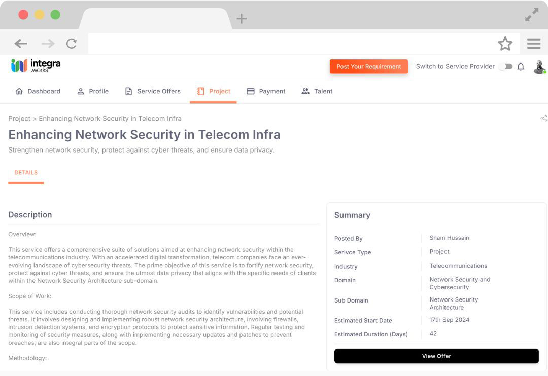Open the user profile avatar menu
Viewport: 548px width, 376px height.
click(539, 67)
